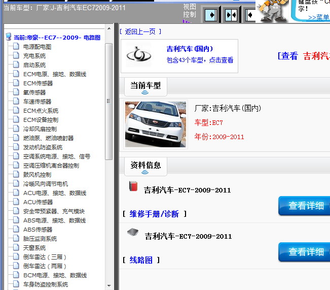Select 倒车雷达（三厢）entry
330x290 pixels.
point(45,257)
